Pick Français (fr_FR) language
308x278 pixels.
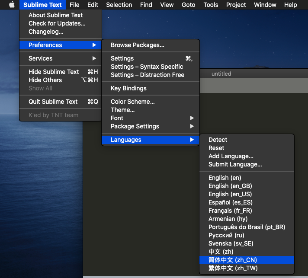point(247,211)
